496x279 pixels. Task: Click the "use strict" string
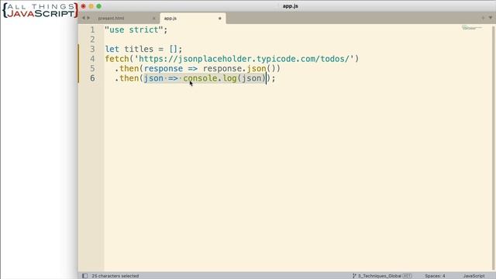pyautogui.click(x=134, y=29)
